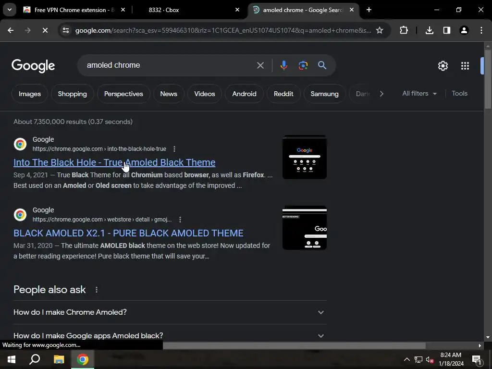Screen dimensions: 492x369
Task: Filter results by News
Action: point(169,94)
